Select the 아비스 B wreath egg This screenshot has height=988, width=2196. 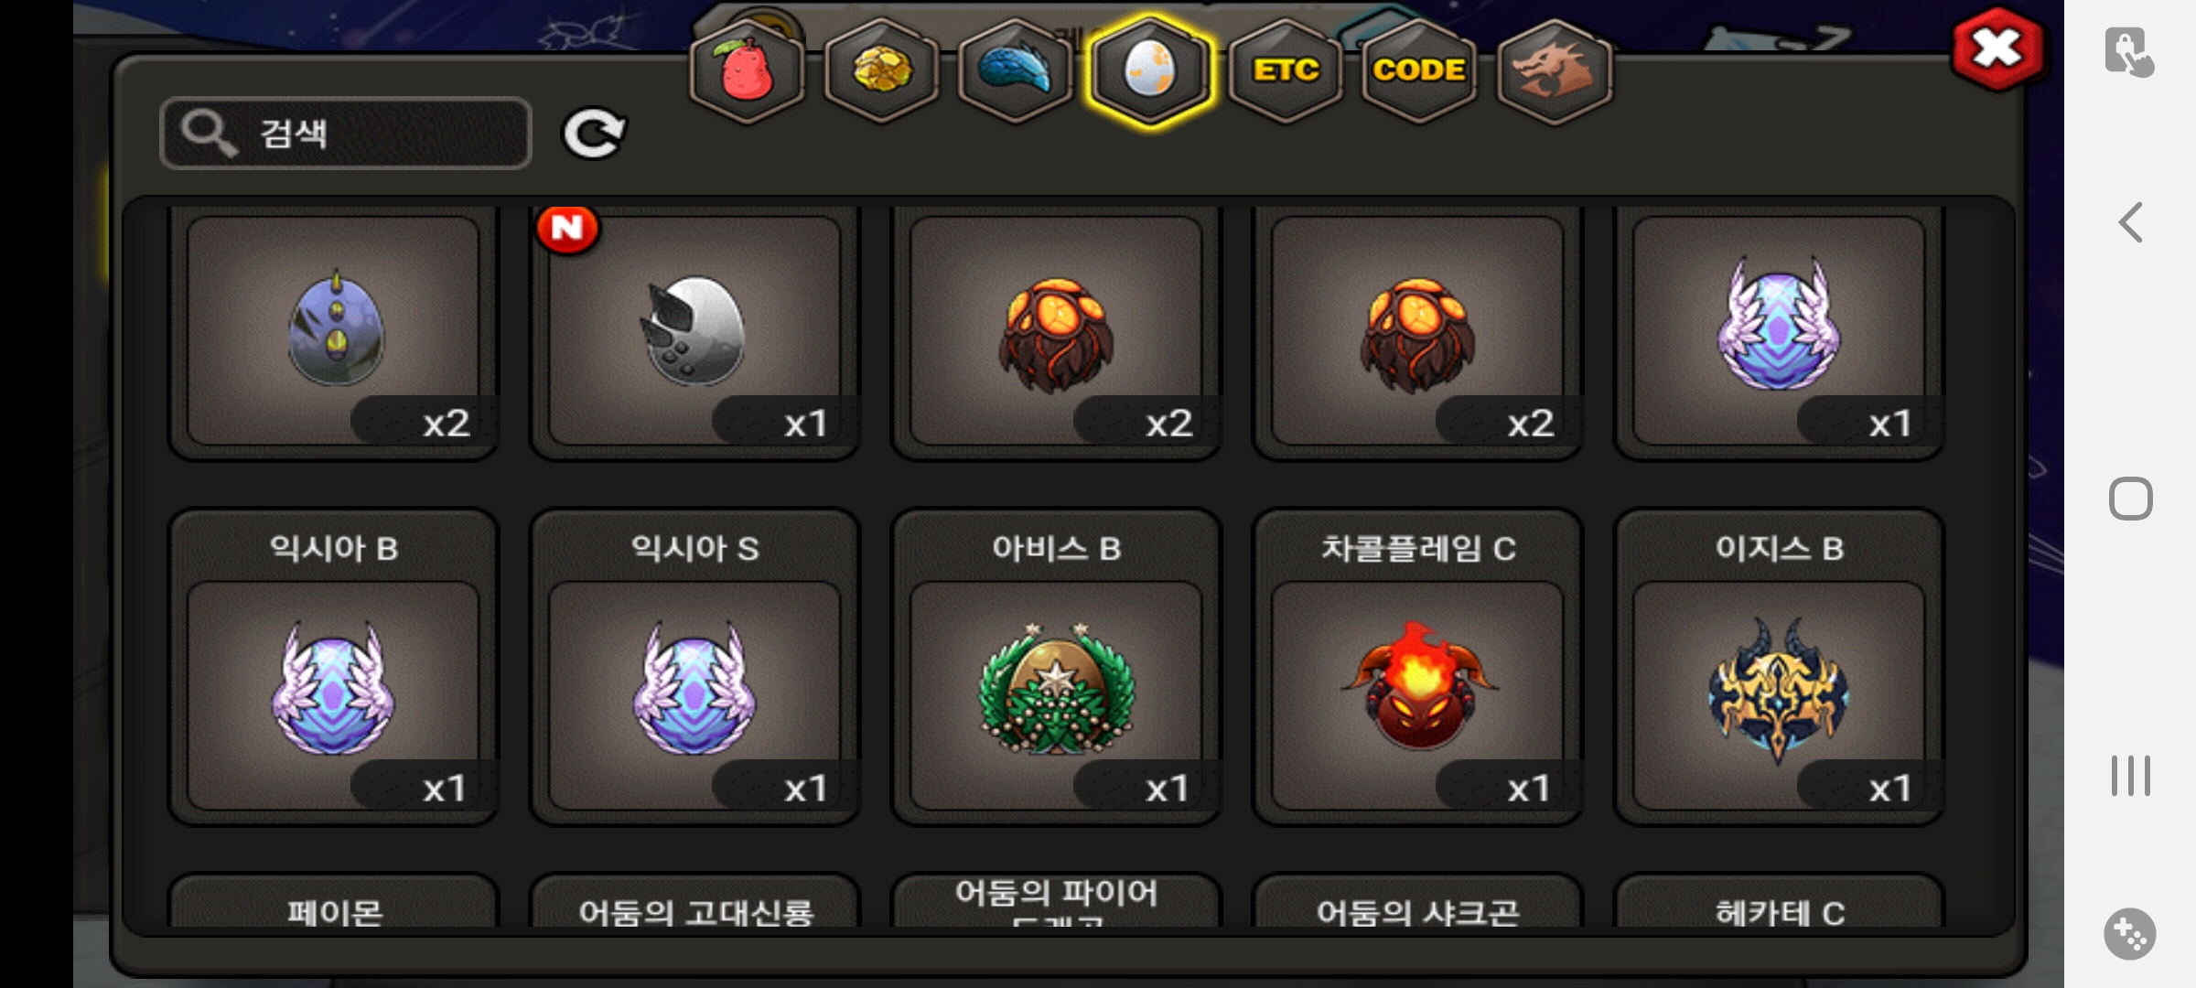point(1056,667)
